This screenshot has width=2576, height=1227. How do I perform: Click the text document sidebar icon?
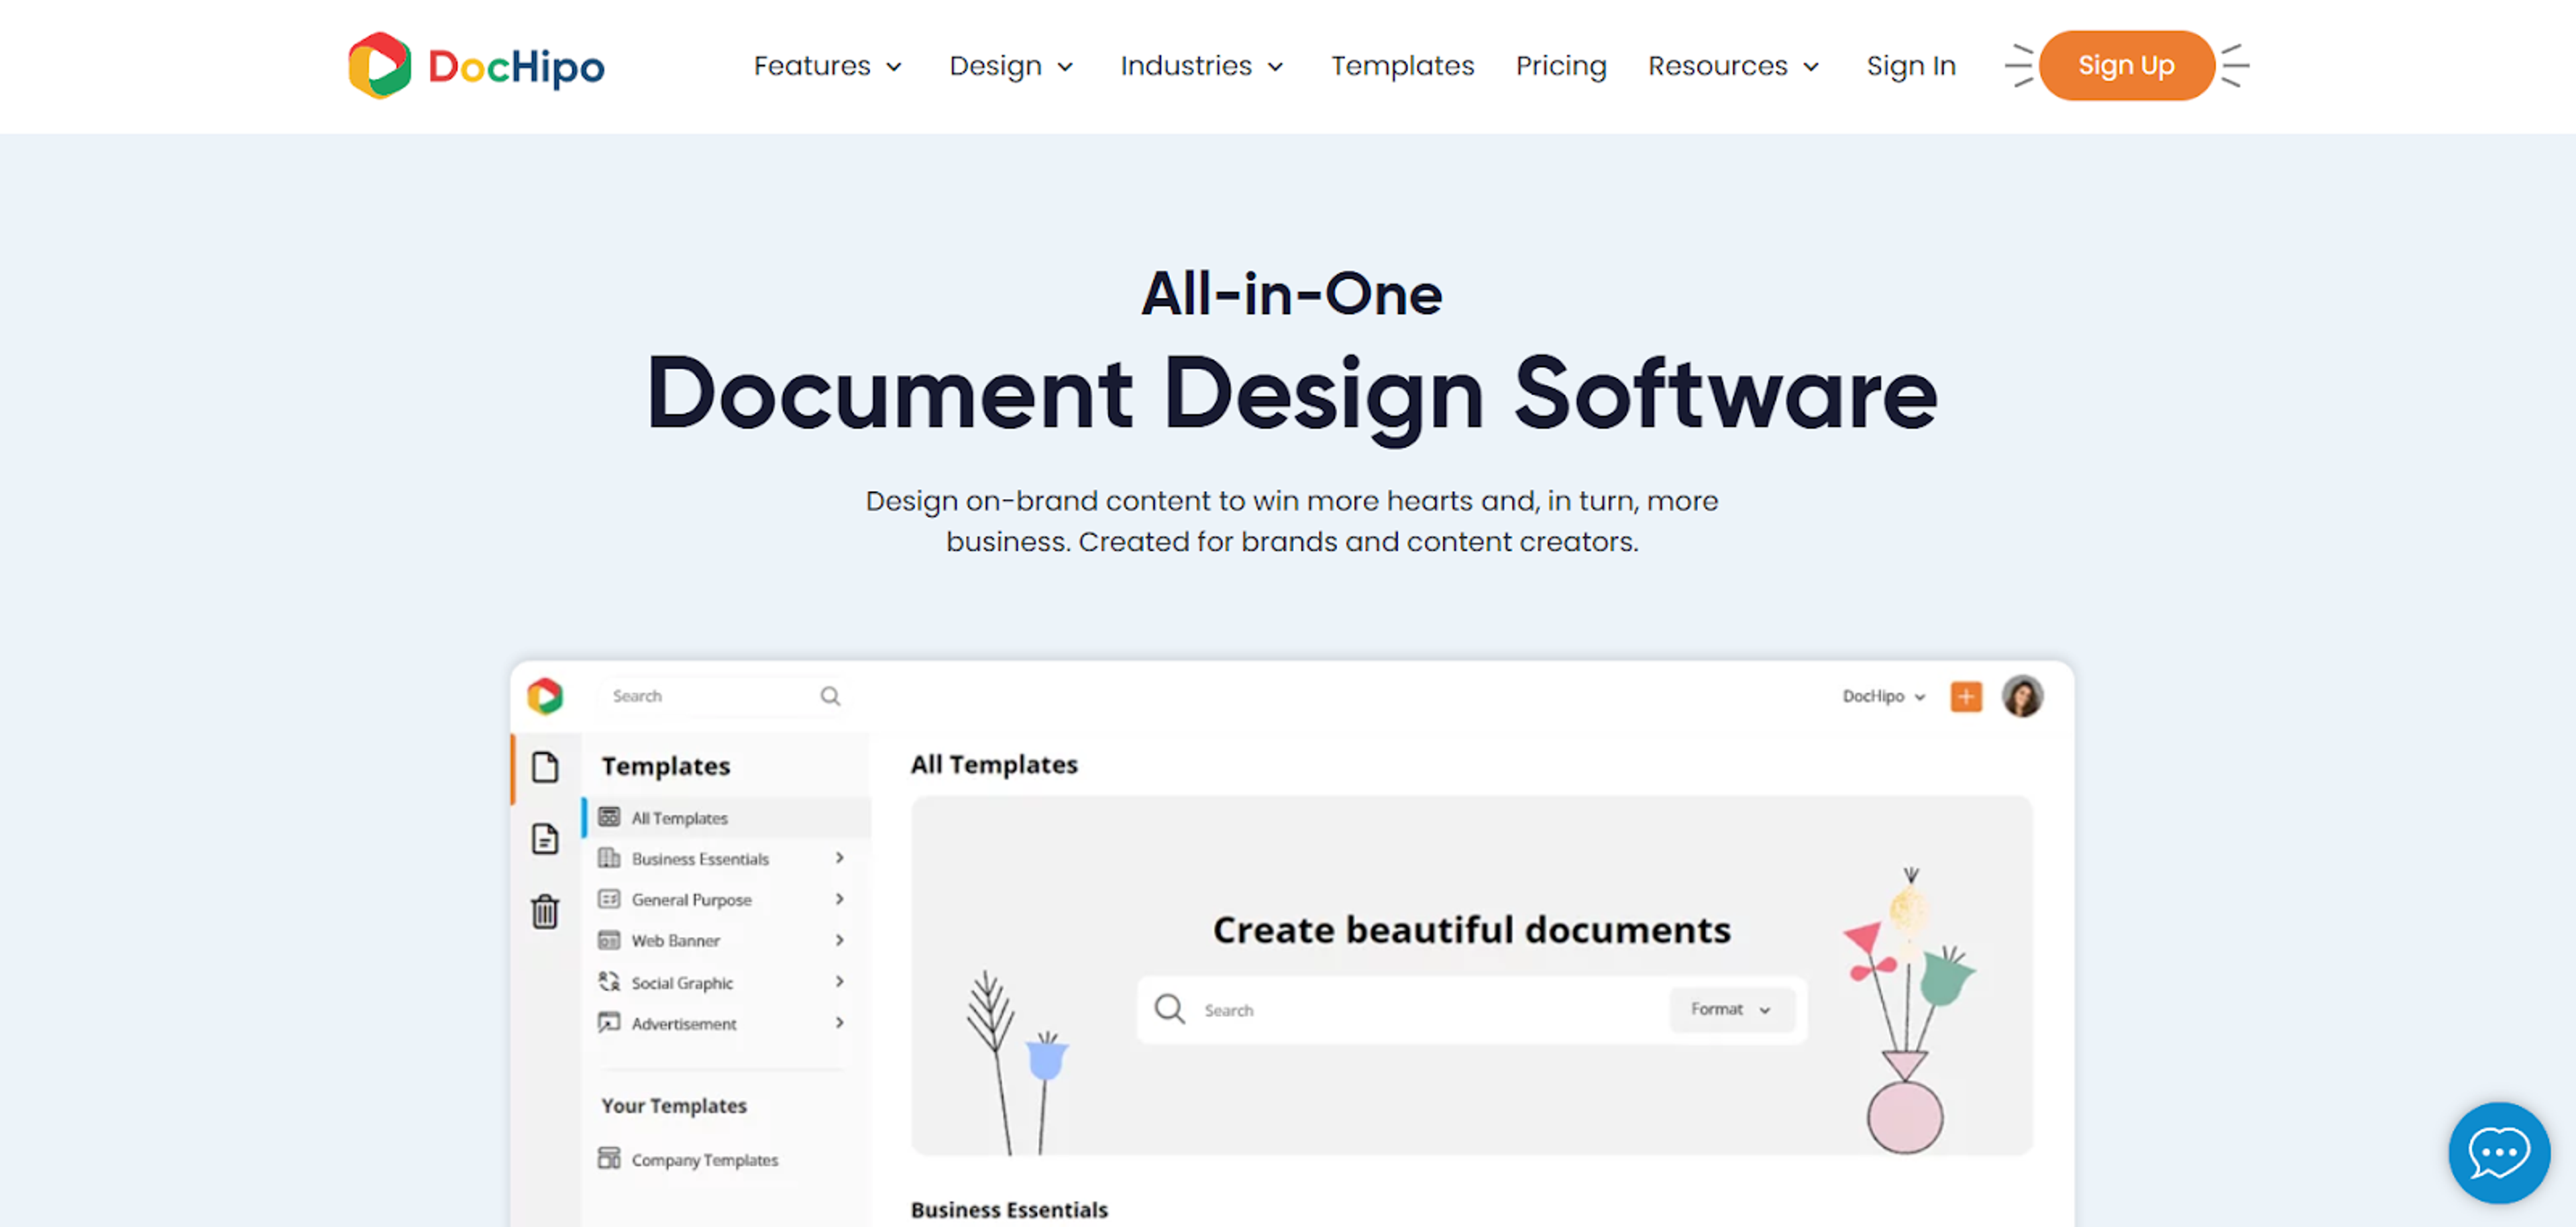pos(545,838)
